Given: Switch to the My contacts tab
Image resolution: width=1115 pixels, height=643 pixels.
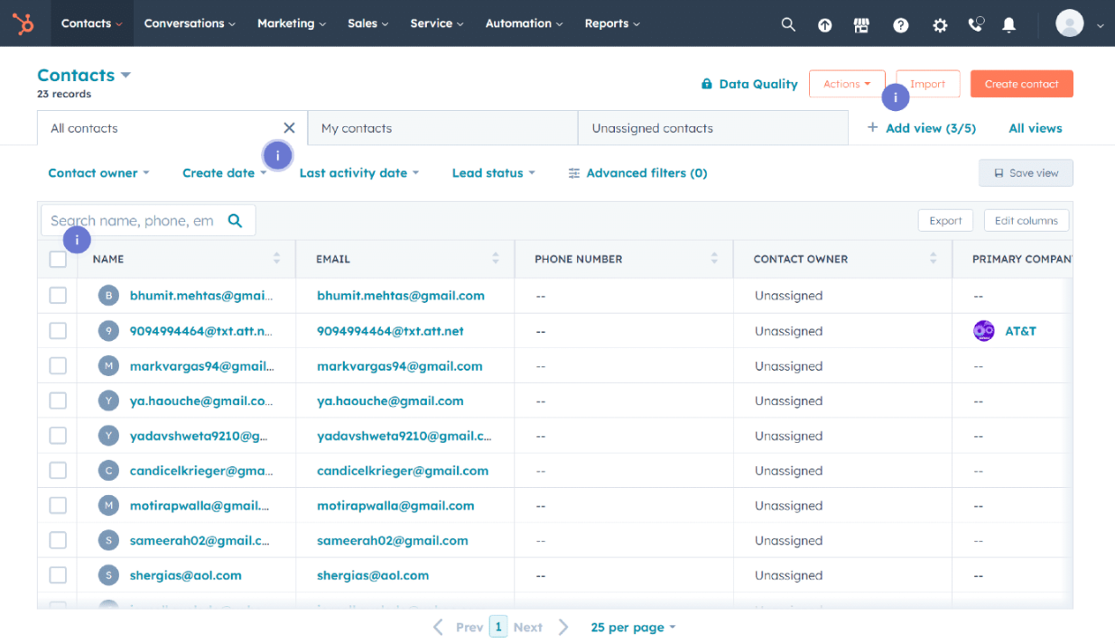Looking at the screenshot, I should pyautogui.click(x=442, y=128).
